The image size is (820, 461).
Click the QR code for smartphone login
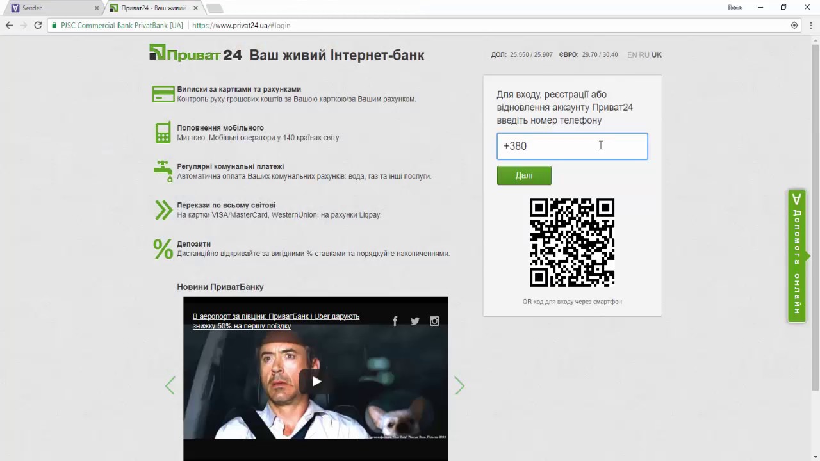572,243
